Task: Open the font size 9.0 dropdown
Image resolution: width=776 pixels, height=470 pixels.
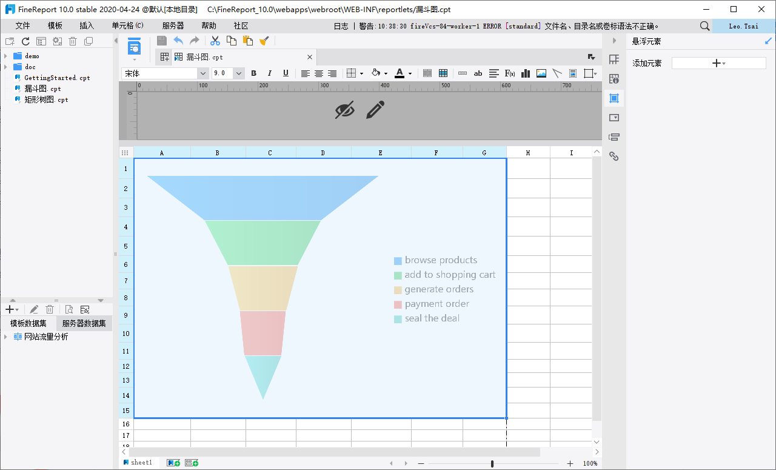Action: (x=239, y=73)
